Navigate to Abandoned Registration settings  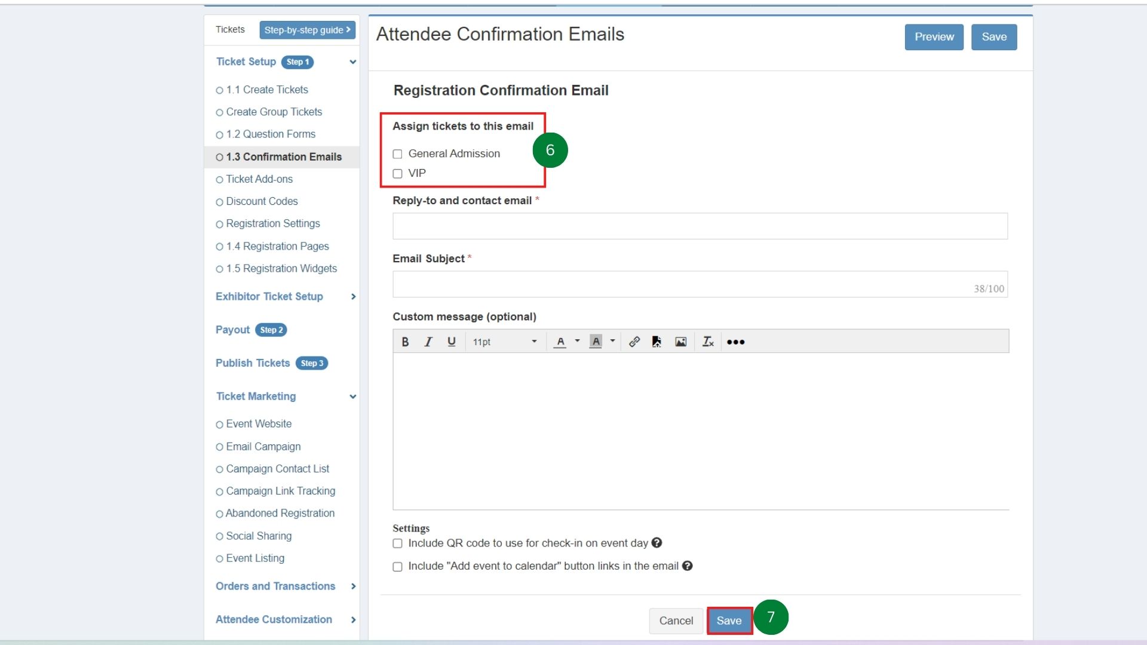point(280,513)
